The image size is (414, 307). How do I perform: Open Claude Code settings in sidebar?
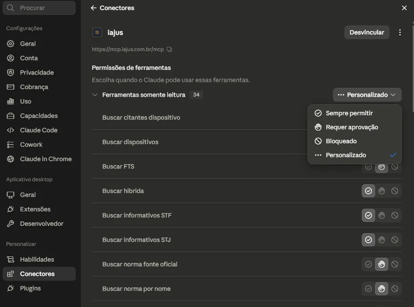point(39,130)
